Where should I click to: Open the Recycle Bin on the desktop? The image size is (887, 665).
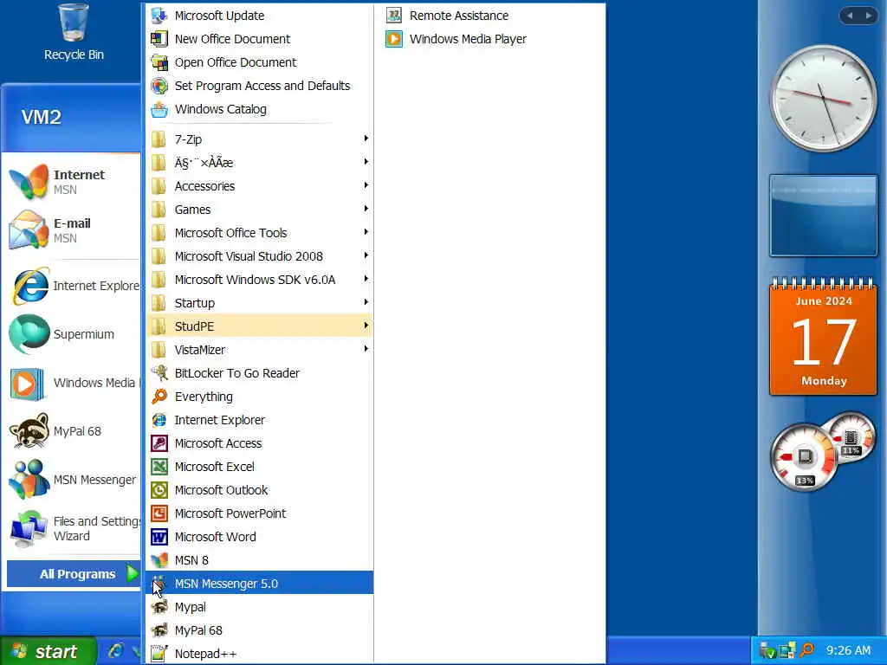(74, 32)
